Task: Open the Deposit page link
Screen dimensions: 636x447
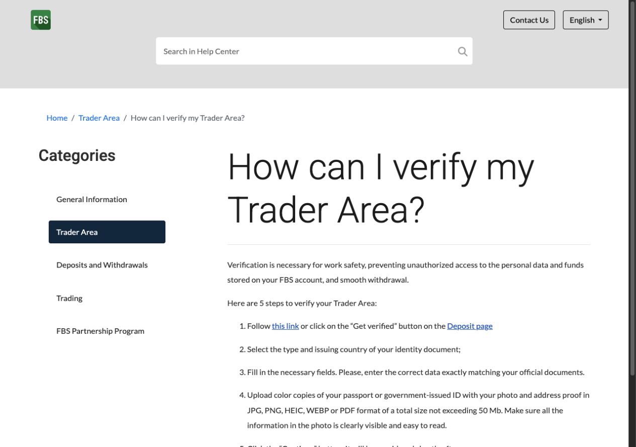Action: [470, 326]
